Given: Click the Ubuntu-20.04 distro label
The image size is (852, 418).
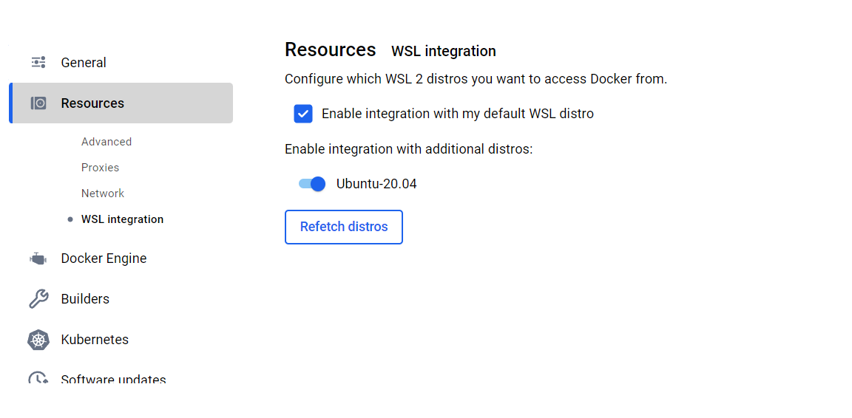Looking at the screenshot, I should 376,184.
